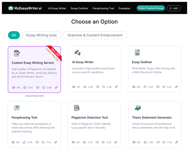This screenshot has height=154, width=189.
Task: Click the MyEssayWriter.ai robot logo
Action: pos(11,8)
